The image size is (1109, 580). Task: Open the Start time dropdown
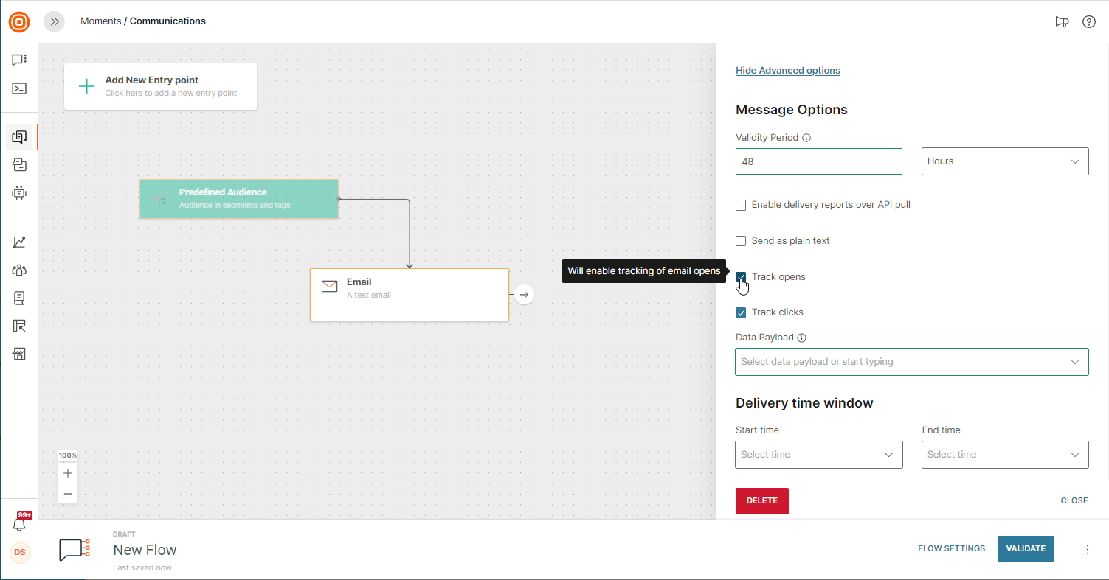click(x=818, y=455)
